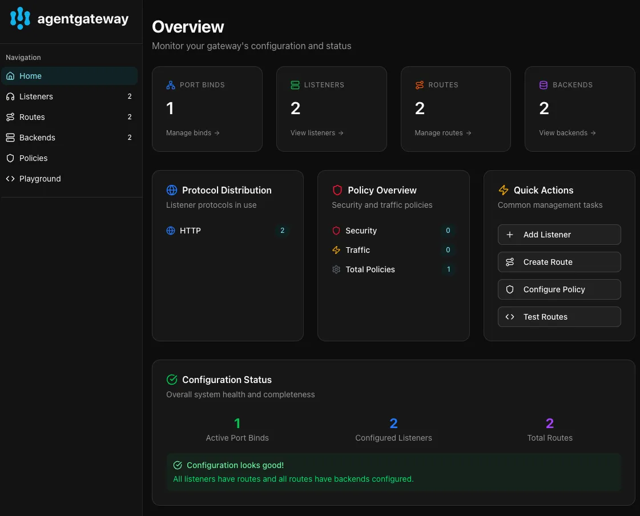Click the 'Security and traffic policies' subtitle
Screen dimensions: 640x516
[382, 205]
